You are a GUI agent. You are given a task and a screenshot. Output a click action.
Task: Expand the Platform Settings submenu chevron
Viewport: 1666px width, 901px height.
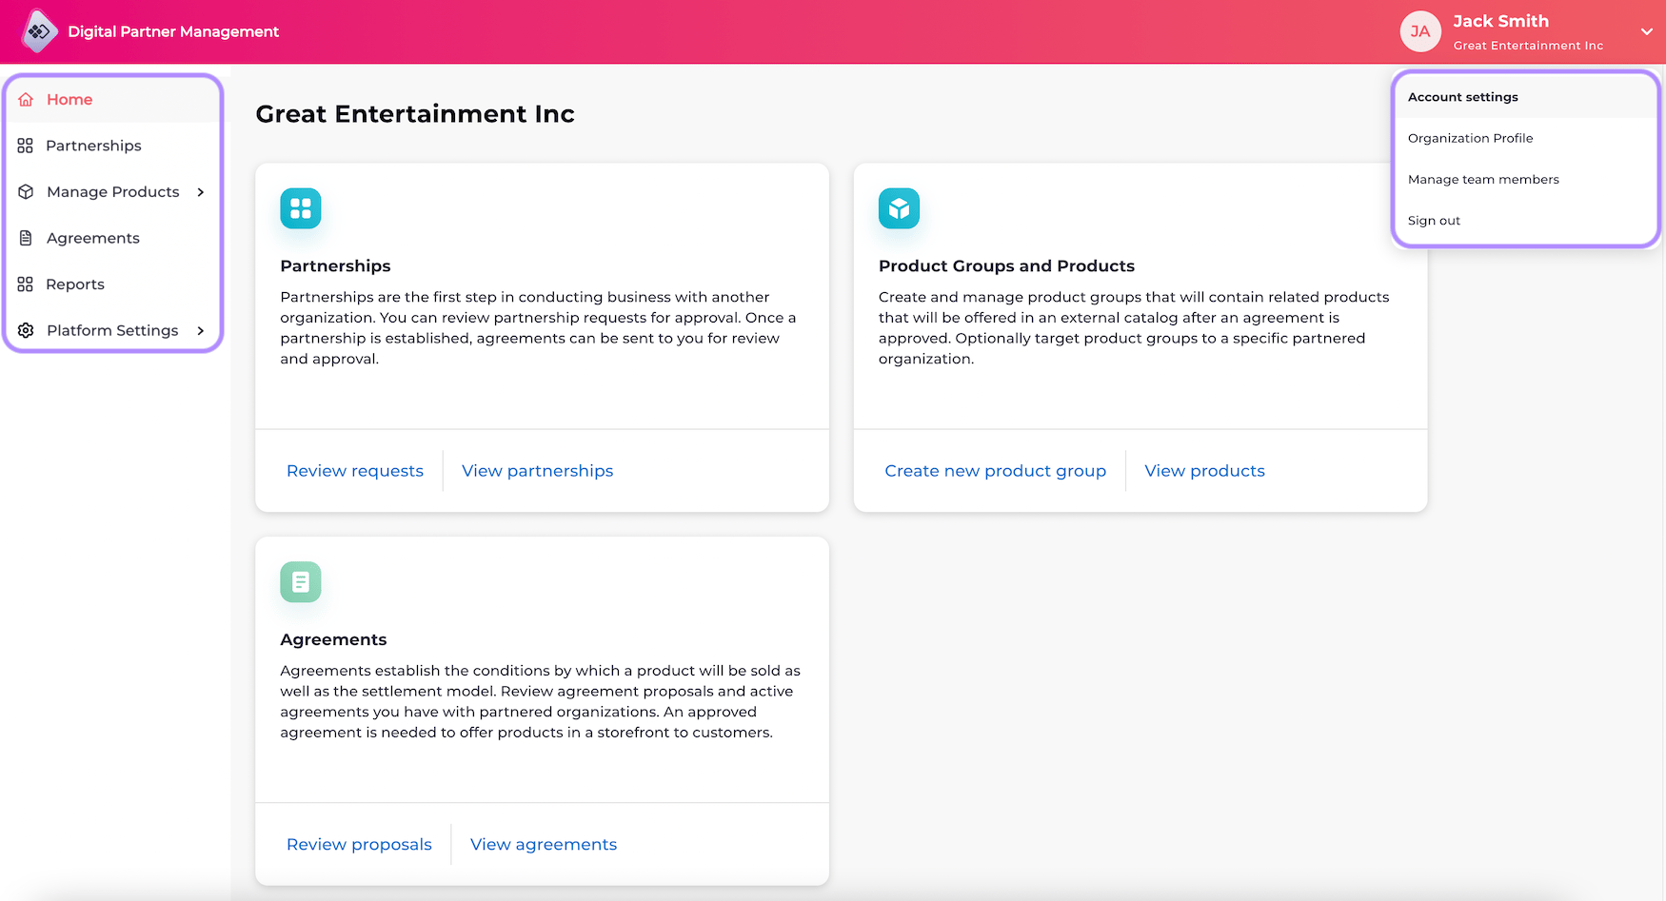point(201,330)
